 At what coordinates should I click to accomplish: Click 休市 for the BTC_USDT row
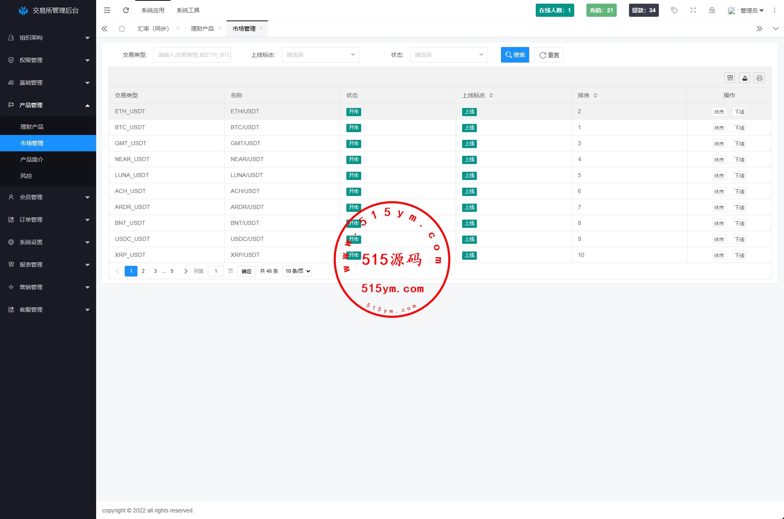pyautogui.click(x=719, y=128)
